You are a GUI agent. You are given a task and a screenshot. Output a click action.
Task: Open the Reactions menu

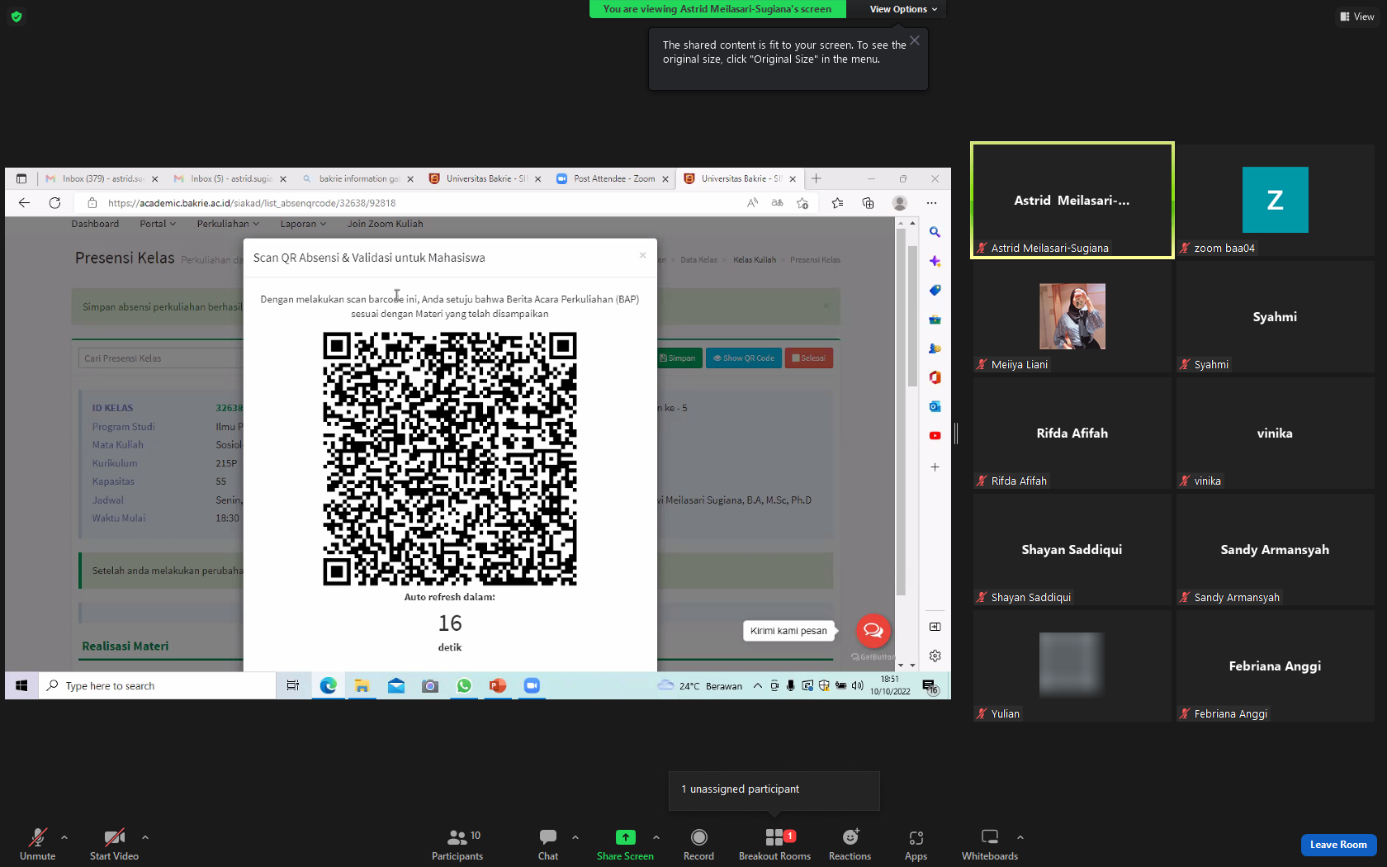pos(850,844)
